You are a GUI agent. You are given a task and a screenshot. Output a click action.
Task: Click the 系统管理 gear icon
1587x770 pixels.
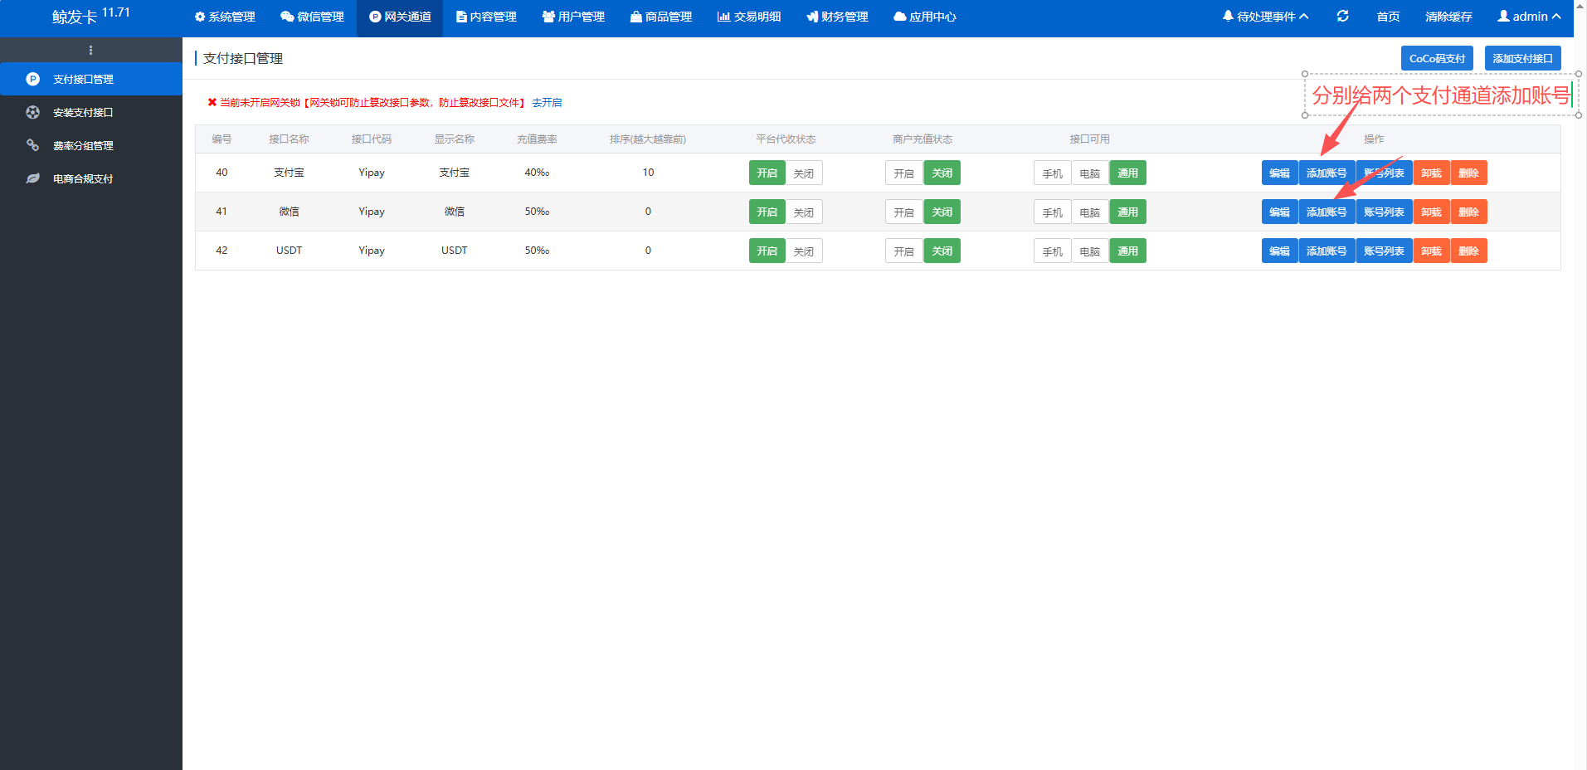(x=199, y=17)
